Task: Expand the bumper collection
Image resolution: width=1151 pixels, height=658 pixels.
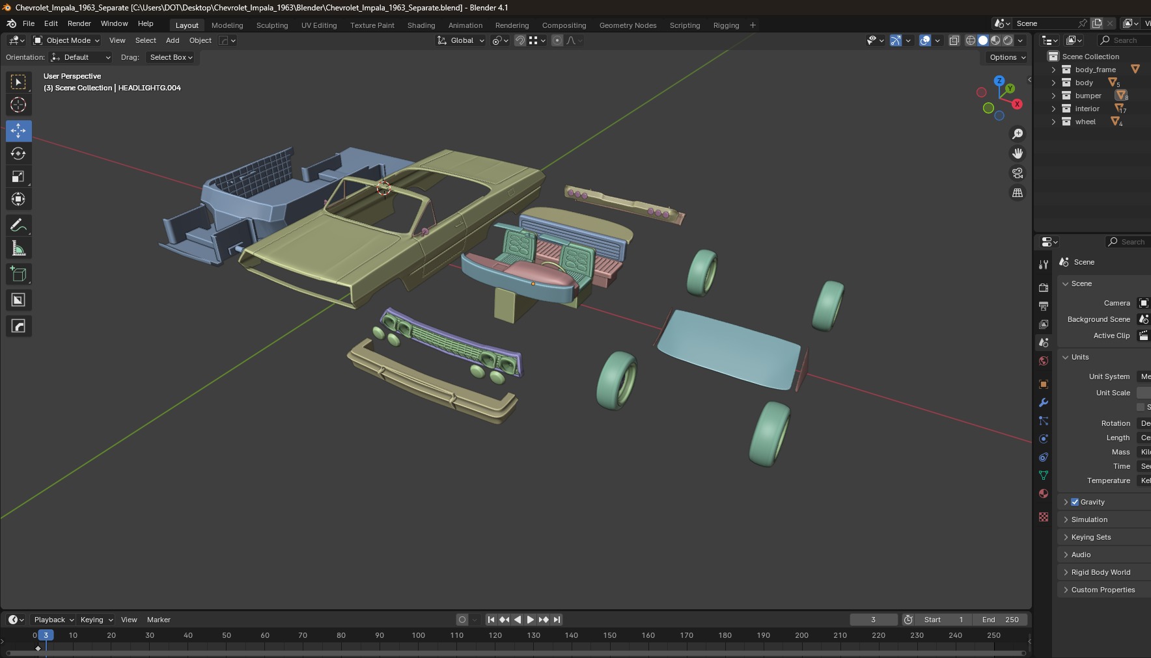Action: (1053, 96)
